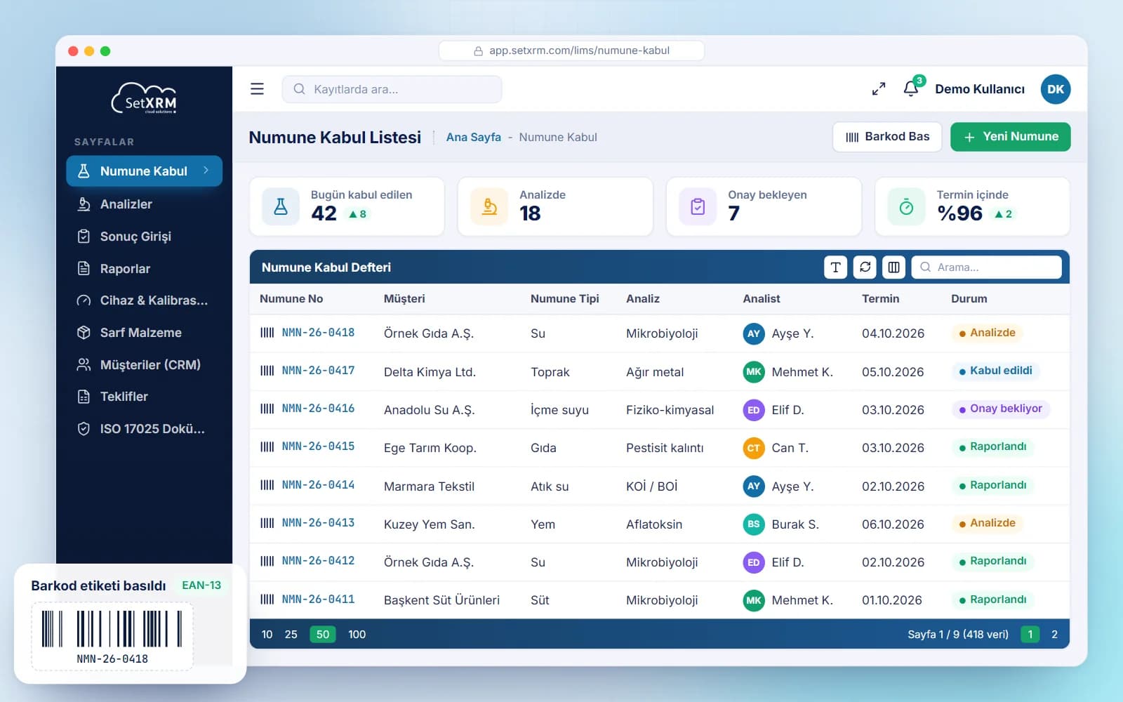
Task: Click the Barkod Bas button
Action: (x=888, y=137)
